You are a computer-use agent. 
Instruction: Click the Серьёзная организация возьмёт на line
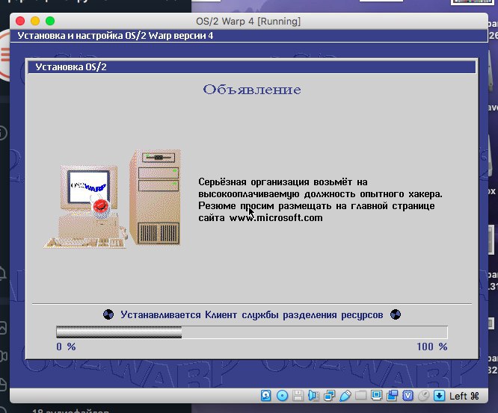pos(283,182)
